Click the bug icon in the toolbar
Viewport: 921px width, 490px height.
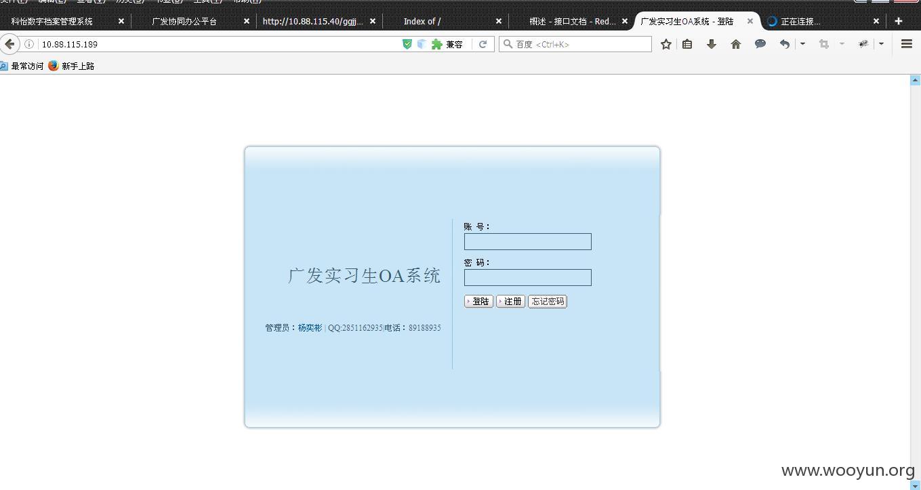[x=863, y=44]
